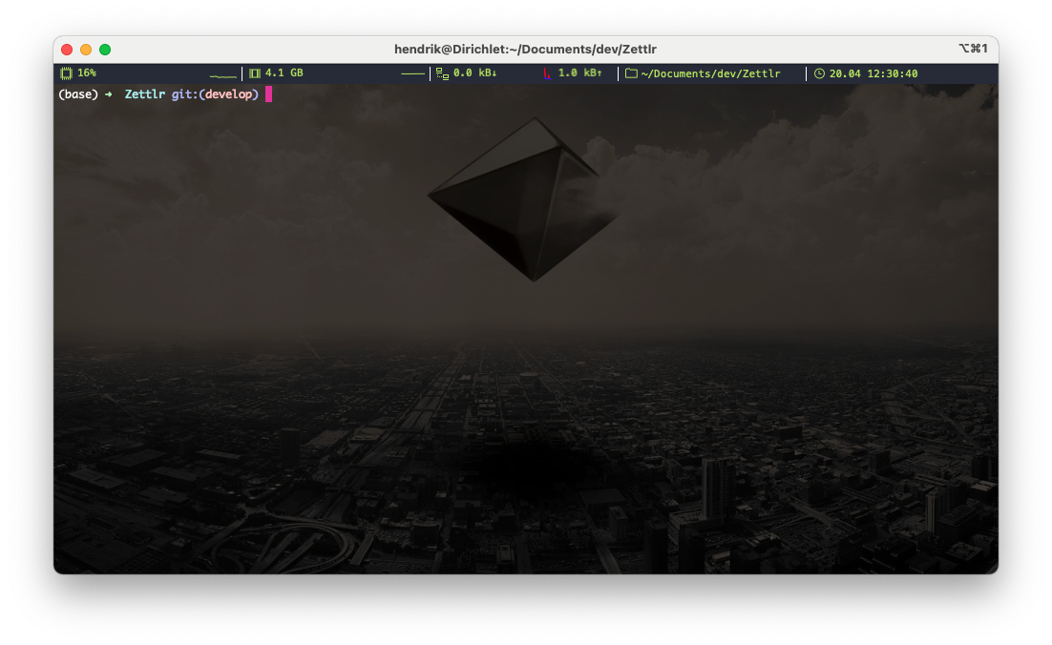Click the network download icon
The width and height of the screenshot is (1052, 645).
click(442, 73)
